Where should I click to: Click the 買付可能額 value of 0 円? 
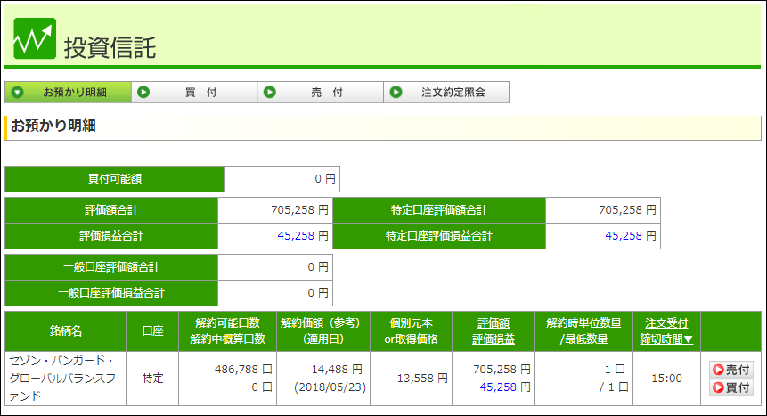point(282,179)
